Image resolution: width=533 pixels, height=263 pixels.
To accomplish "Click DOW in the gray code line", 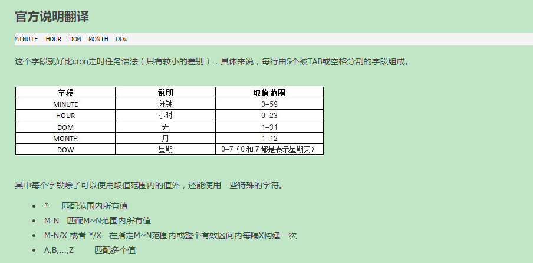I will (x=121, y=39).
